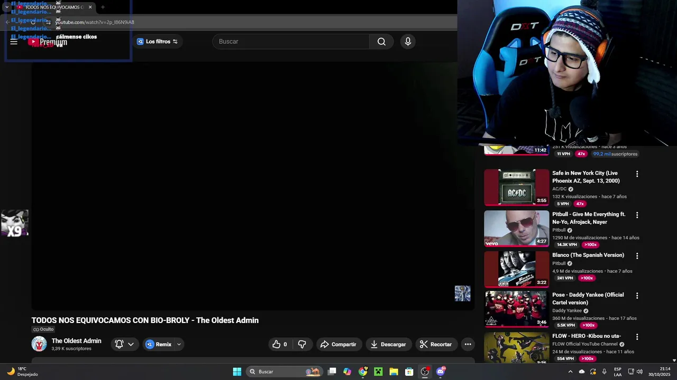Click the Recortar clip button
This screenshot has height=380, width=677.
436,344
